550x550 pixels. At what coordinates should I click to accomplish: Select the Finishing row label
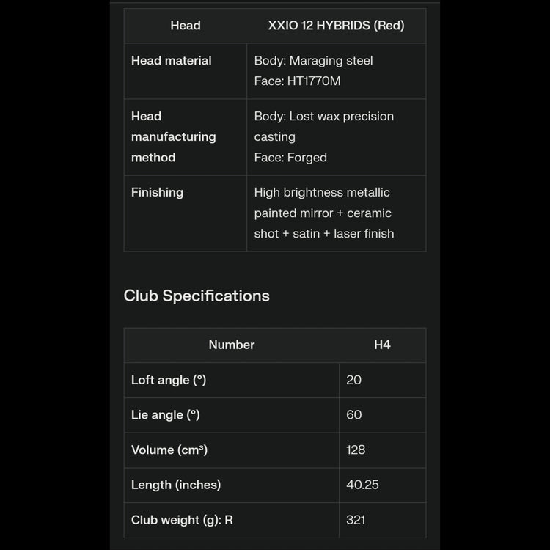[x=157, y=193]
